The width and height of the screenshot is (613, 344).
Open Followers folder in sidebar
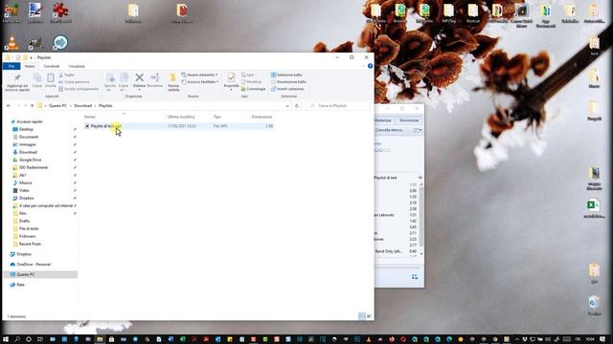(27, 236)
